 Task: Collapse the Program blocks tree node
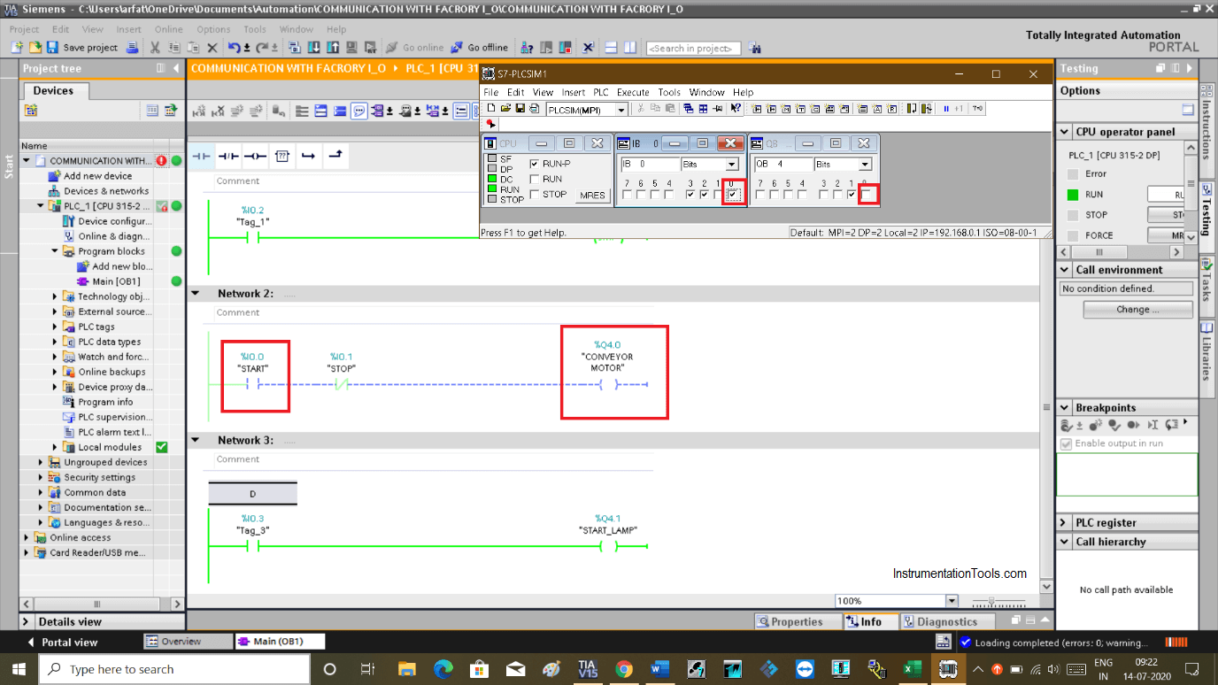click(54, 251)
